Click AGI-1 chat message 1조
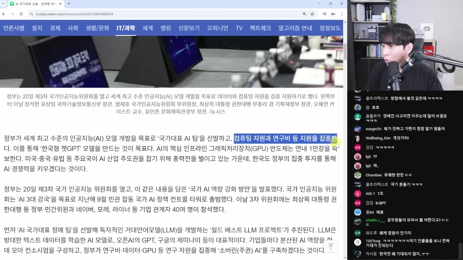The image size is (463, 260). (380, 194)
